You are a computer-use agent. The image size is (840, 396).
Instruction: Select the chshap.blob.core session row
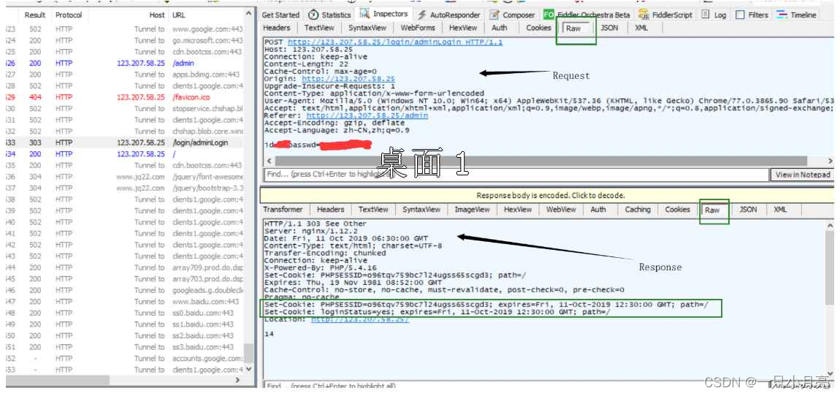pos(125,132)
